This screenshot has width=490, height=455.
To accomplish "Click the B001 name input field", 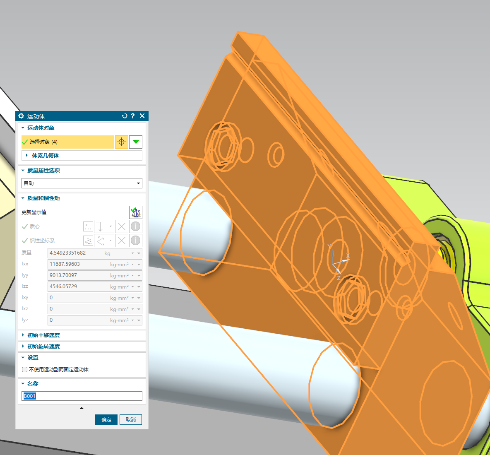I will pyautogui.click(x=82, y=396).
